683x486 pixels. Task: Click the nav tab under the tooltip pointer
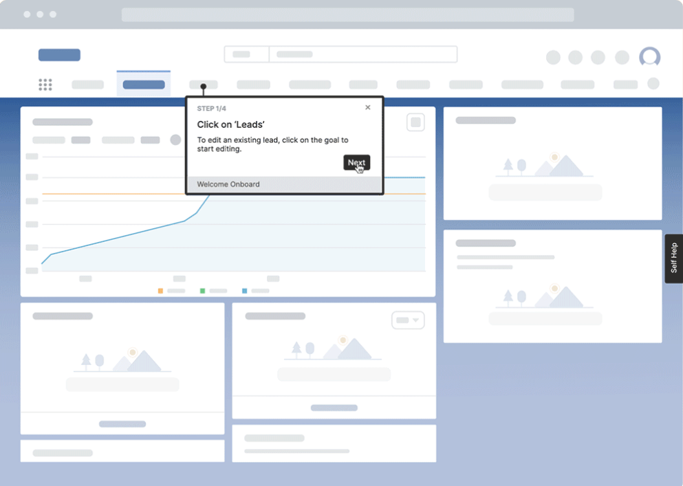[x=204, y=85]
